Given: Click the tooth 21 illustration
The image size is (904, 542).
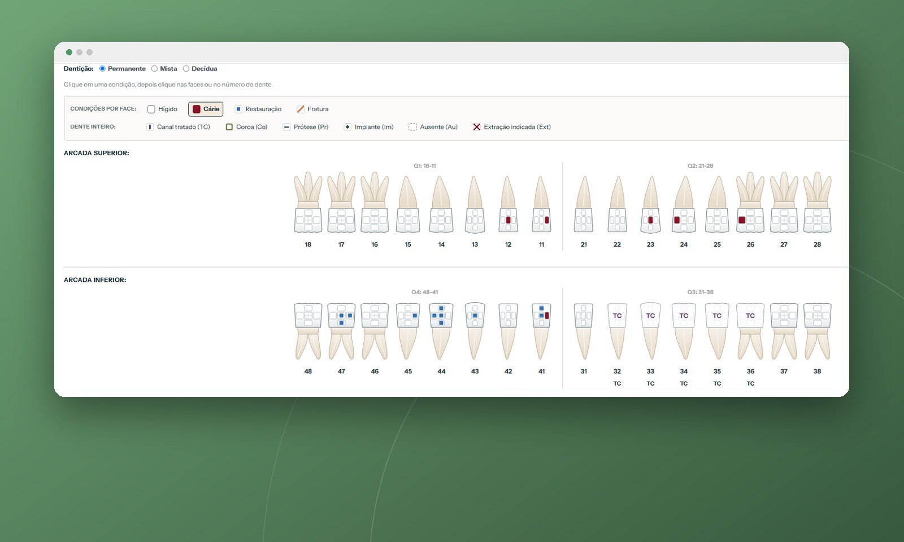Looking at the screenshot, I should pos(584,204).
